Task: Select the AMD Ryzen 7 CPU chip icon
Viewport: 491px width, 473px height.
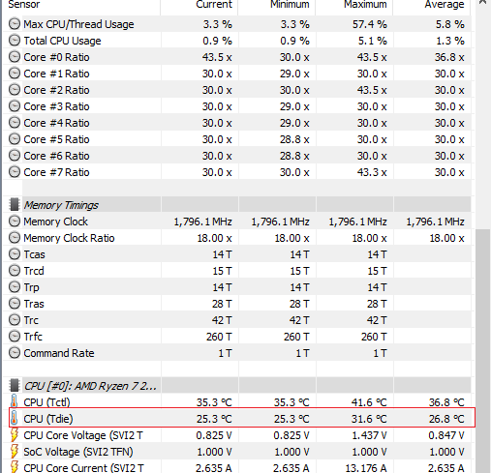Action: pos(14,385)
